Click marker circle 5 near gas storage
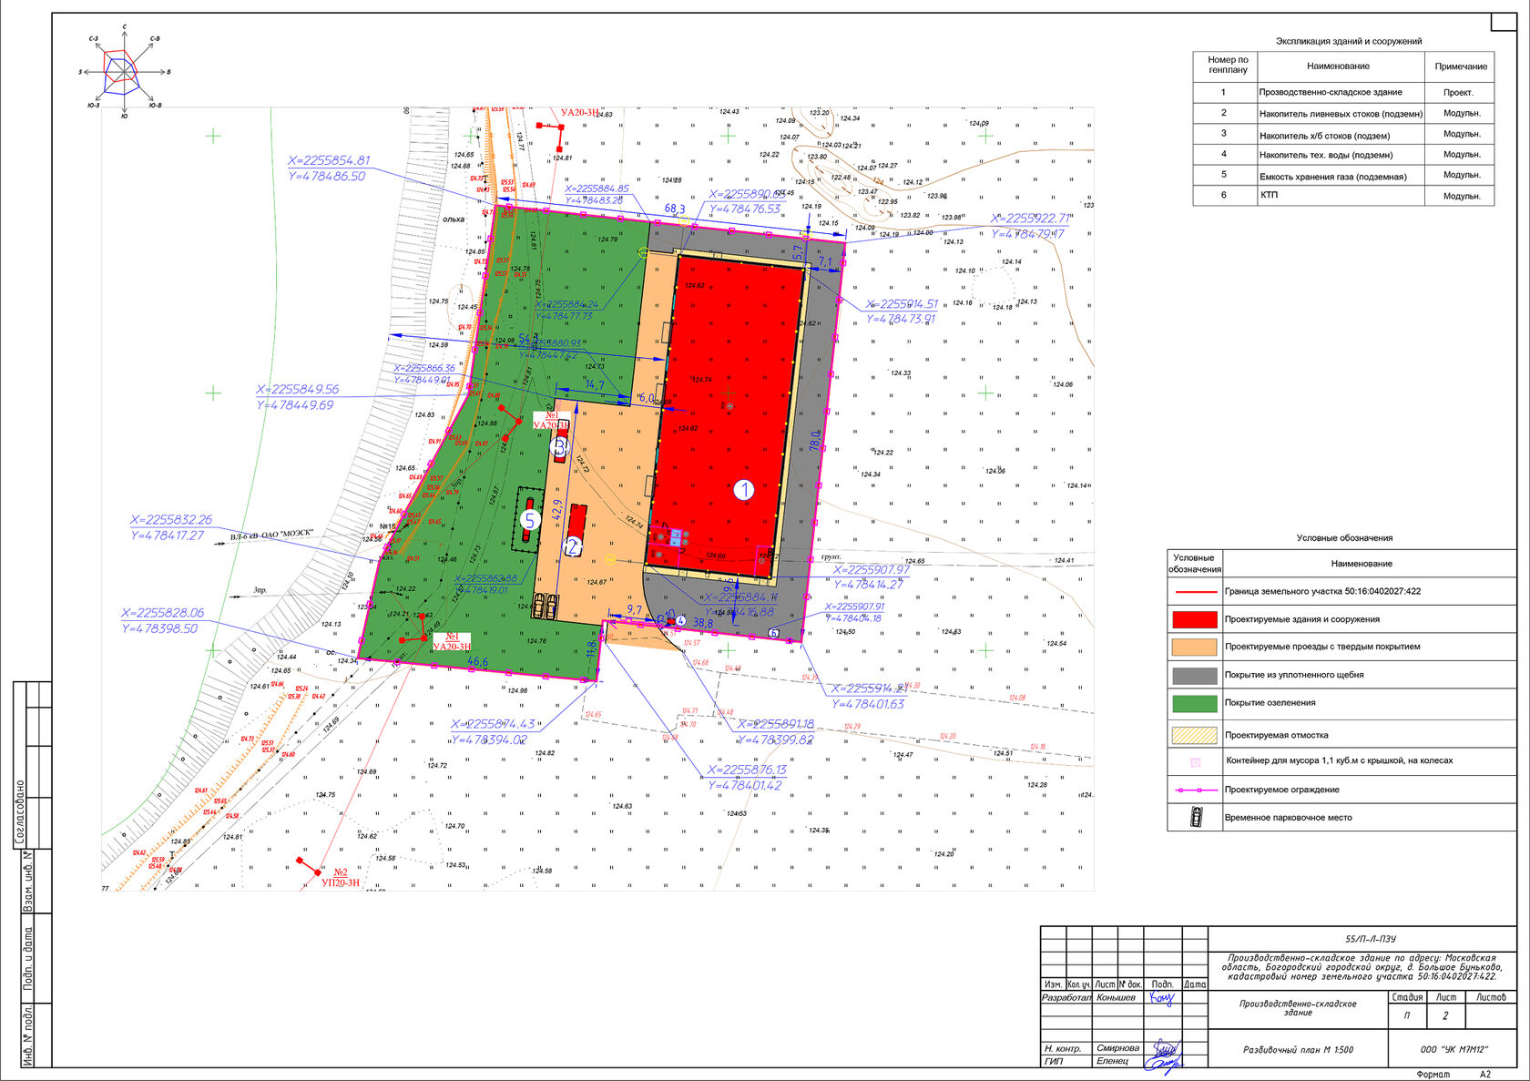Screen dimensions: 1530x1081 530,520
